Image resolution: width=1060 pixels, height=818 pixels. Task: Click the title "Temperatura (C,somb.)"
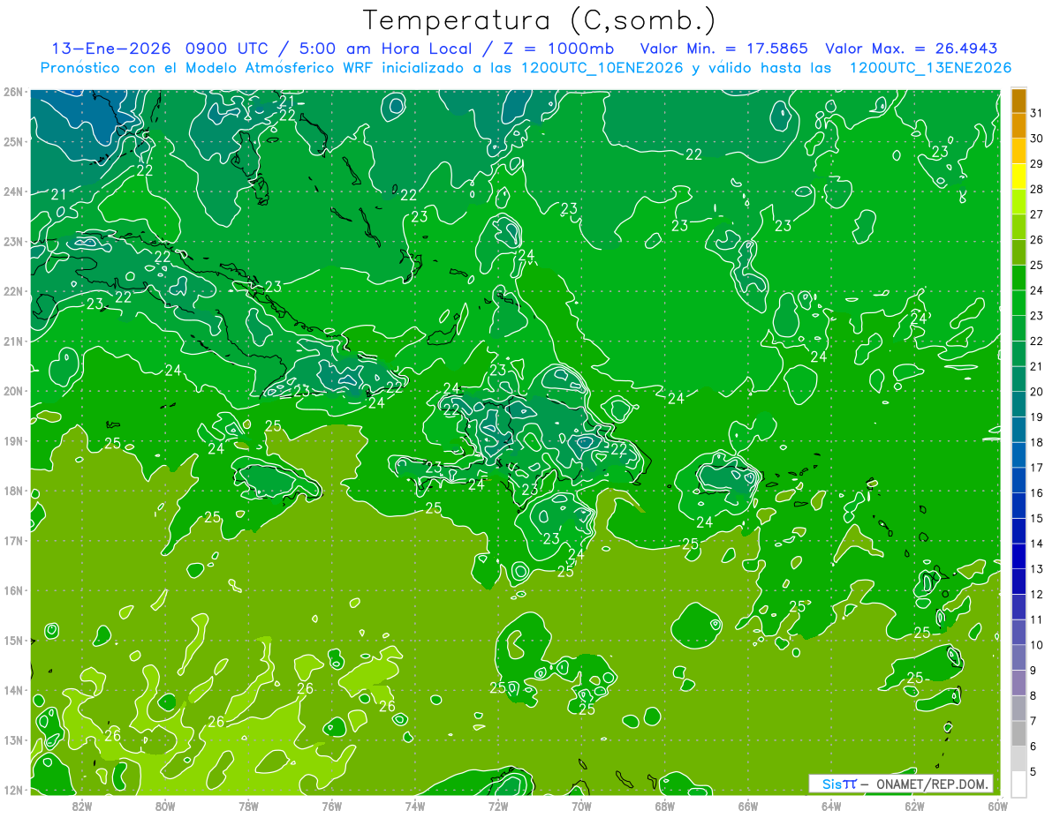(x=540, y=21)
